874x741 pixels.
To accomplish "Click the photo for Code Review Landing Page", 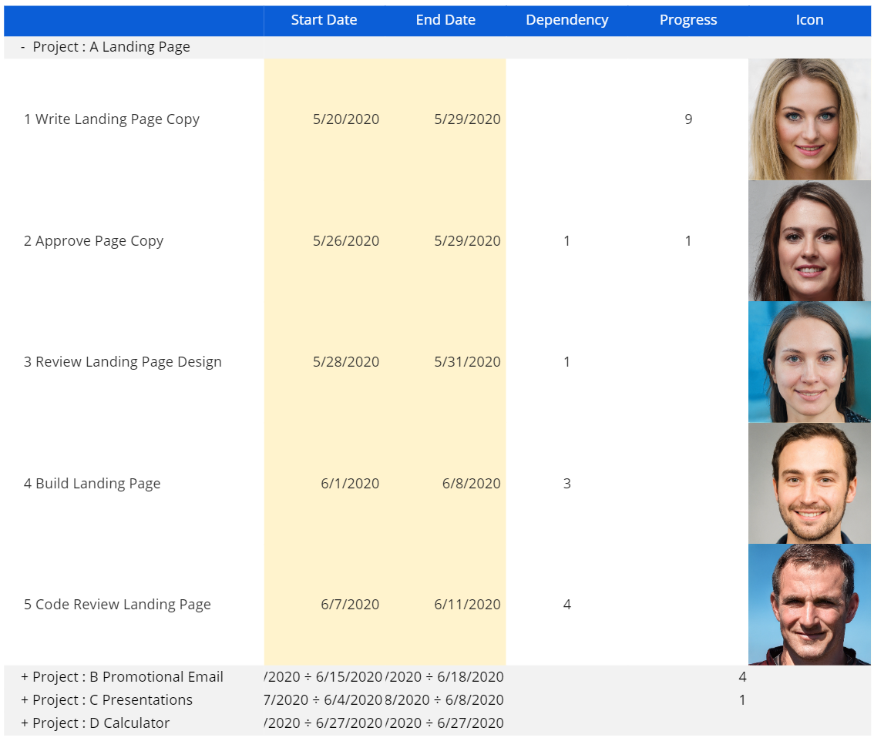I will pyautogui.click(x=809, y=605).
